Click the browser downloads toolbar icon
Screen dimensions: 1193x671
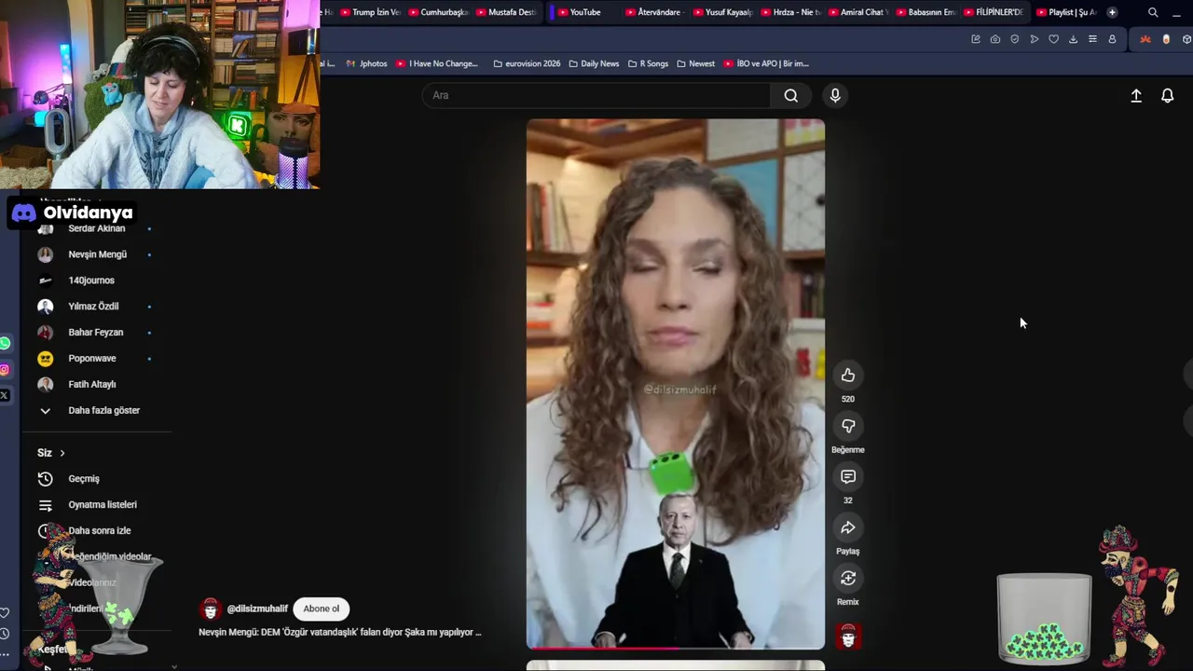pyautogui.click(x=1073, y=39)
